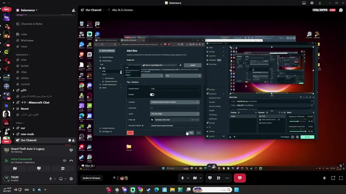Click the Windows taskbar search box
The width and height of the screenshot is (346, 194).
212,190
